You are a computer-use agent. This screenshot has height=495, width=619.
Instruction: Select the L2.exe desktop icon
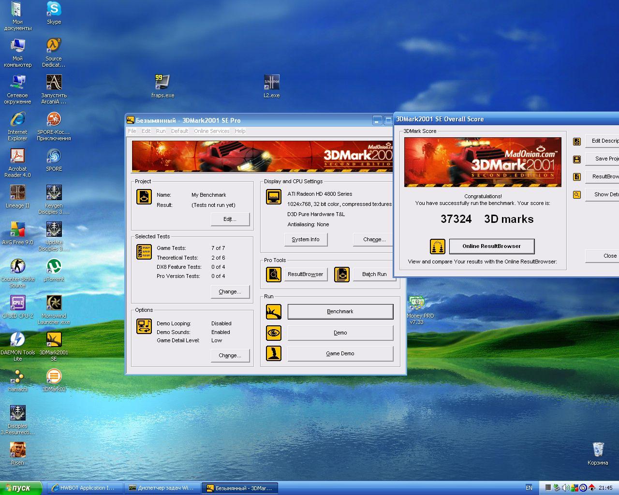(271, 87)
